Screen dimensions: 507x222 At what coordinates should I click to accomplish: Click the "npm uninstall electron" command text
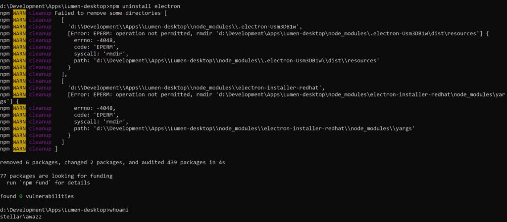point(144,5)
